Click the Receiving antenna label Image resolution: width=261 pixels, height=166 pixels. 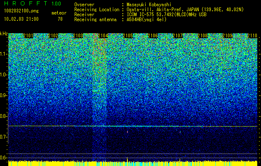(x=95, y=20)
